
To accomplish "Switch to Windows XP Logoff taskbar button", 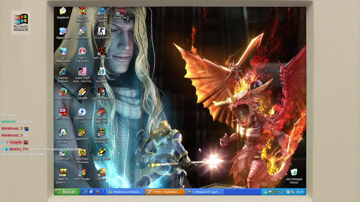I will pos(204,192).
